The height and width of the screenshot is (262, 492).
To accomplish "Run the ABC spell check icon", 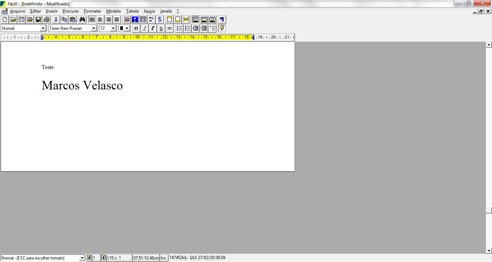I will coord(151,19).
